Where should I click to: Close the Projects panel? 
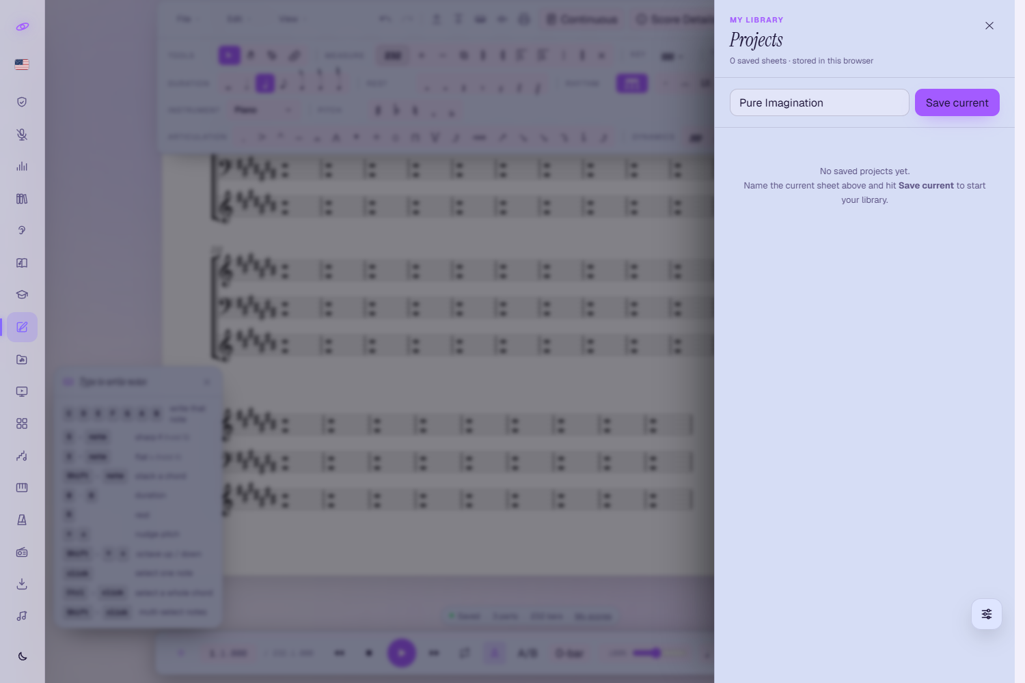coord(989,26)
